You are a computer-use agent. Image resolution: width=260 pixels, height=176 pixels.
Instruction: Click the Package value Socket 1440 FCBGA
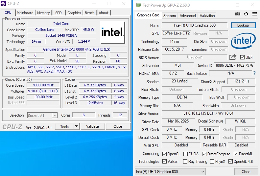pos(61,35)
